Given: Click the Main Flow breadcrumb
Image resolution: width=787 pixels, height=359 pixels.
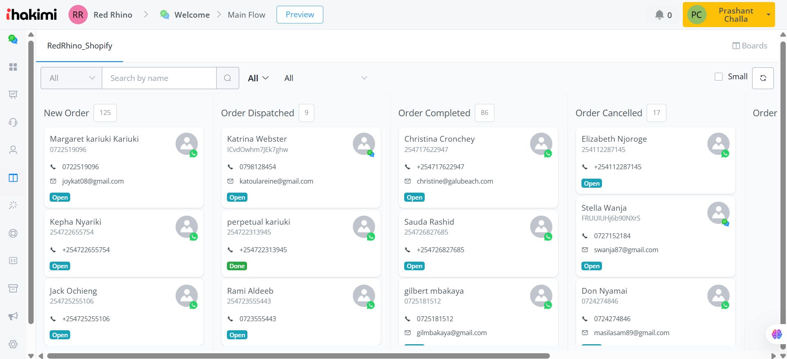Looking at the screenshot, I should click(247, 15).
